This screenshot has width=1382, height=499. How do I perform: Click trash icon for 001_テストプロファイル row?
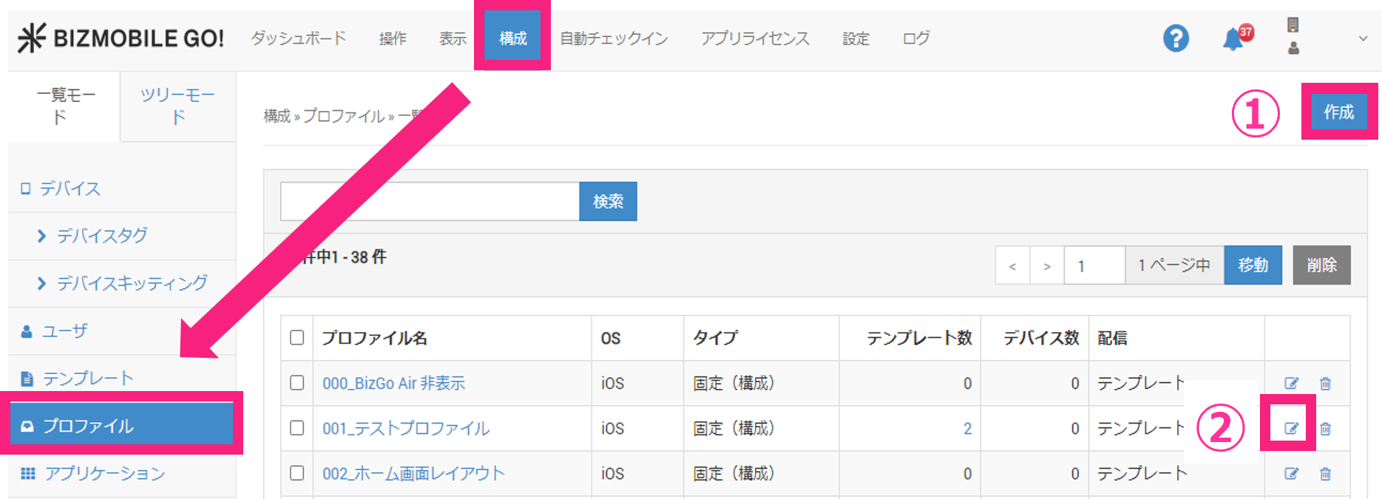pyautogui.click(x=1325, y=428)
